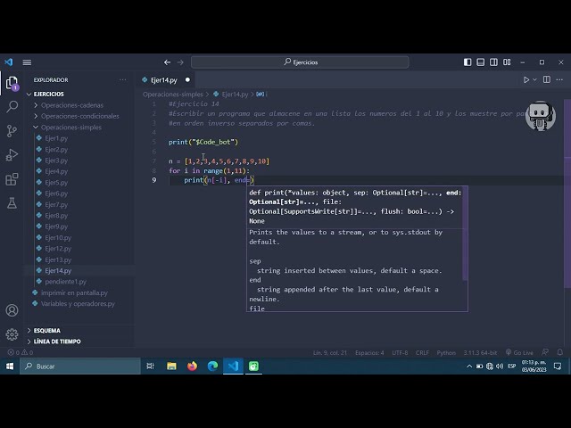Viewport: 571px width, 428px height.
Task: Expand the Operaciones-condicionales folder
Action: point(79,116)
